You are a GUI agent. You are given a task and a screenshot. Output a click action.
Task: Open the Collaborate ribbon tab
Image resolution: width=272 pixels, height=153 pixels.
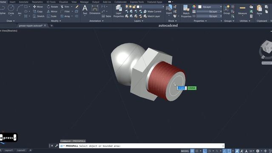point(120,2)
